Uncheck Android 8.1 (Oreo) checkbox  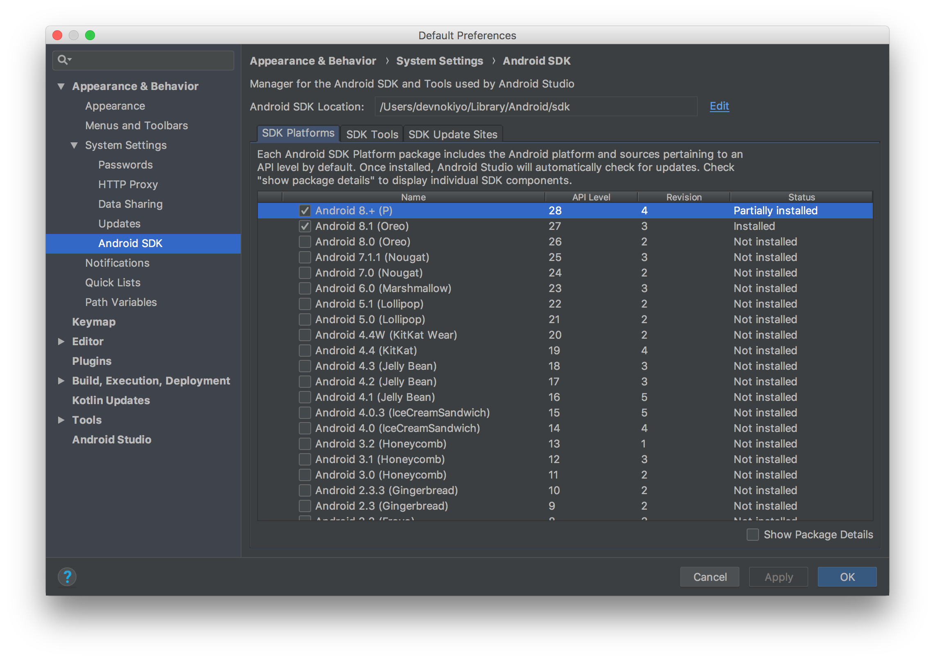305,226
